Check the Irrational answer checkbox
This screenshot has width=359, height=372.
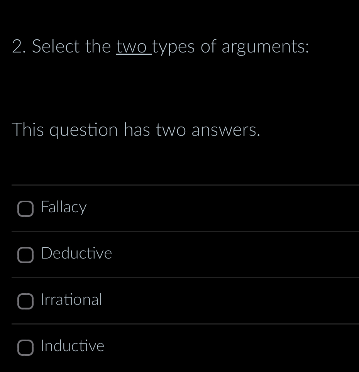tap(25, 302)
